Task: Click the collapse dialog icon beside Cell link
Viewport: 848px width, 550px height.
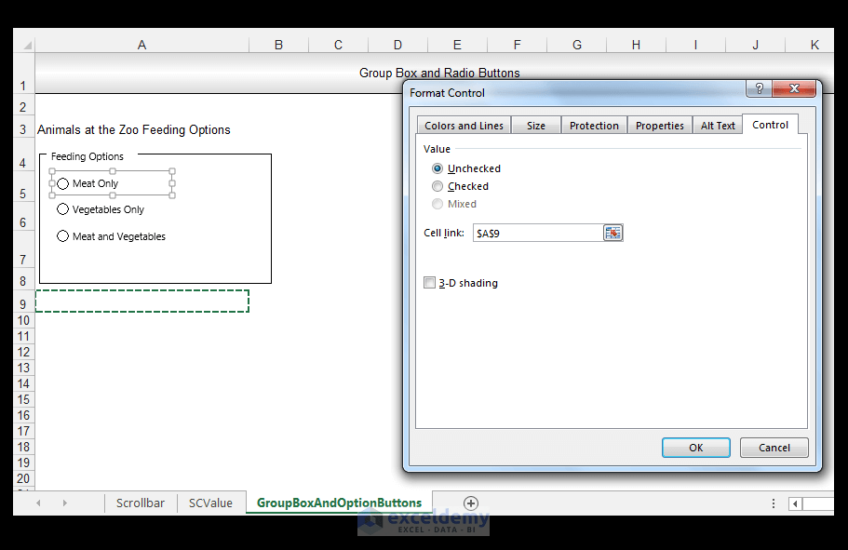Action: tap(612, 233)
